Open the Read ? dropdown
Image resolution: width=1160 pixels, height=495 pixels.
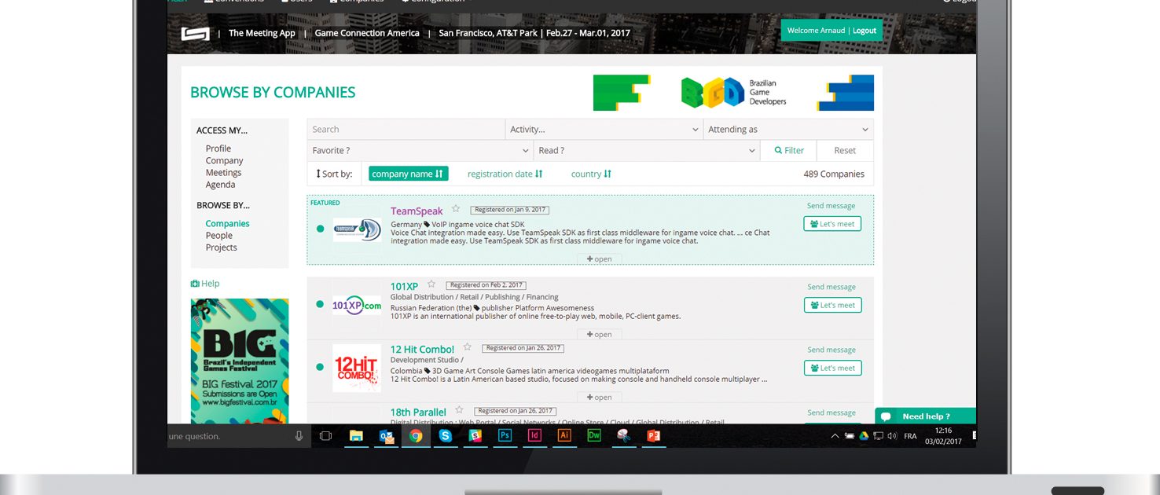pos(647,150)
